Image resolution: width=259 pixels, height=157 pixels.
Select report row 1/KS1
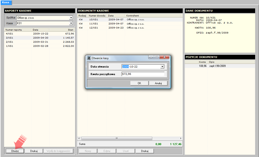coord(39,46)
